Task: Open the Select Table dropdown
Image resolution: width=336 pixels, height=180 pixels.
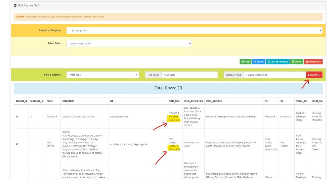Action: point(129,43)
